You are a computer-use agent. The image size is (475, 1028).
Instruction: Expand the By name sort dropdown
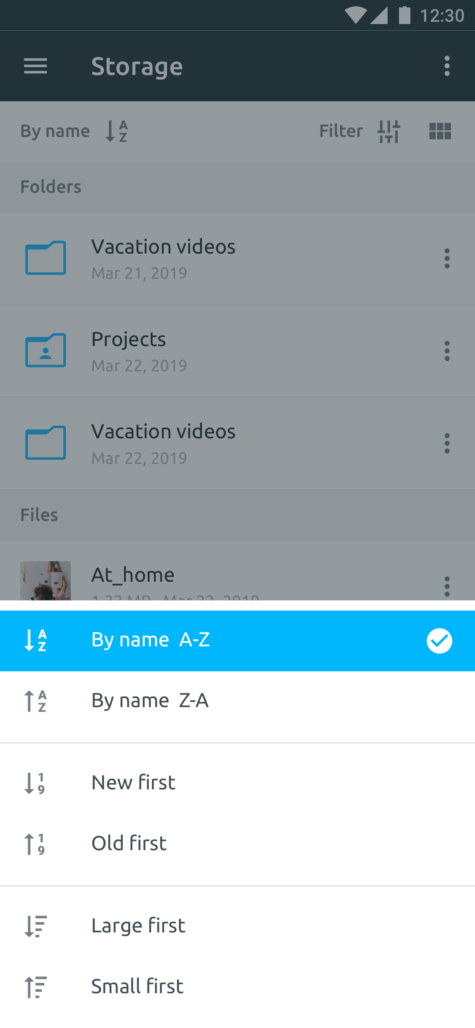(74, 131)
